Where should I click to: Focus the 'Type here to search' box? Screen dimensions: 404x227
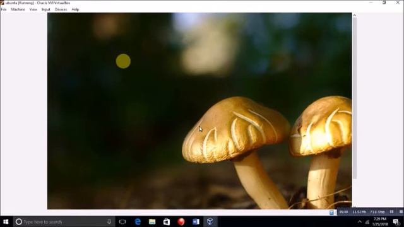tap(64, 221)
